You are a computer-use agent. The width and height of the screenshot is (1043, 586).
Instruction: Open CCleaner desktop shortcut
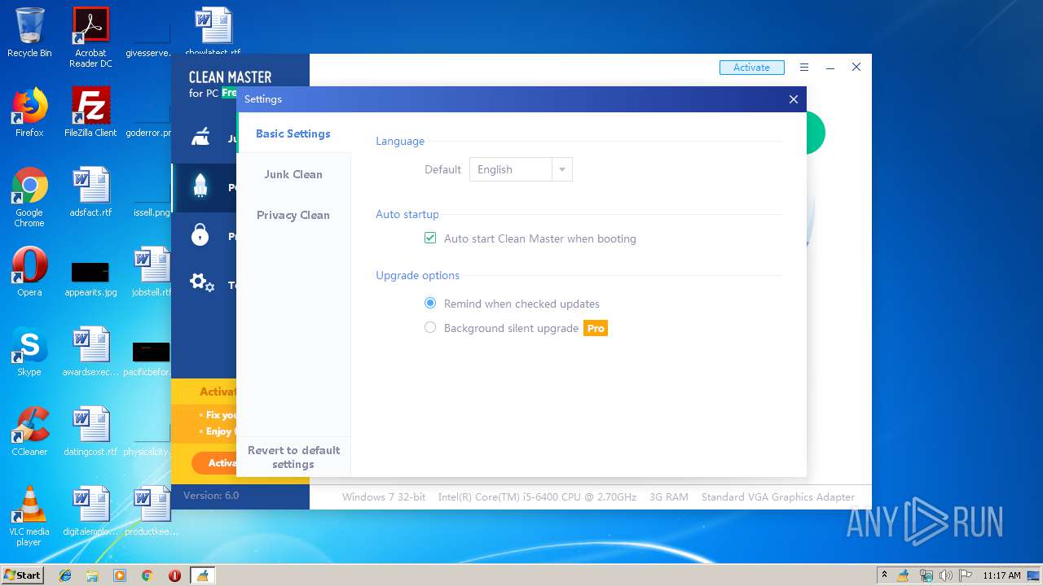click(x=29, y=431)
